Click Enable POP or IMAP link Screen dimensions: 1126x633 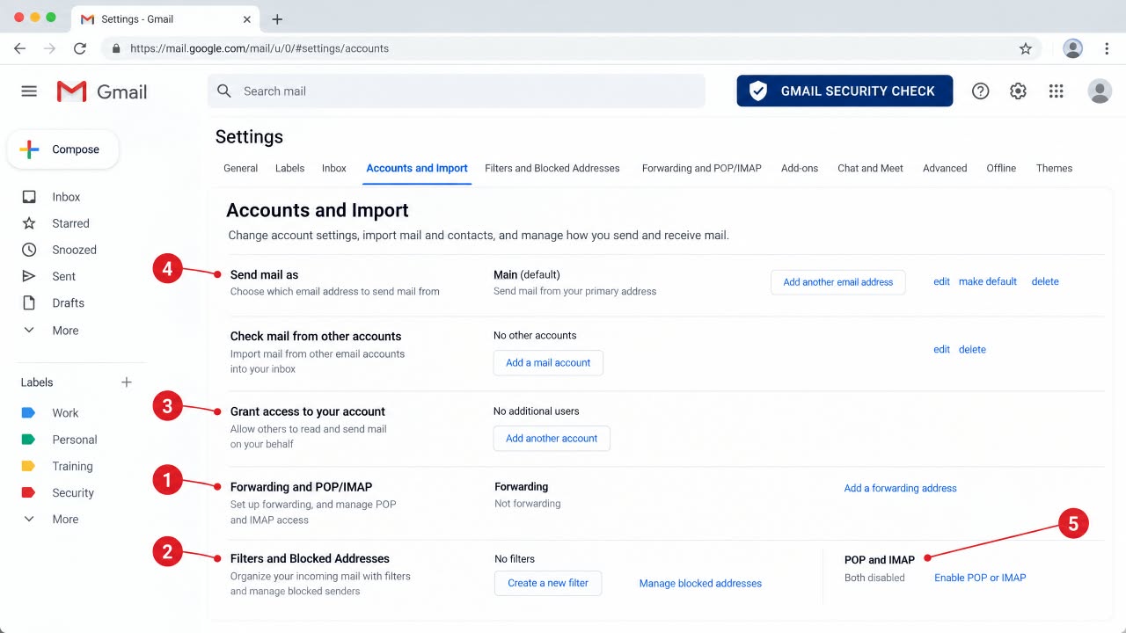(x=980, y=578)
